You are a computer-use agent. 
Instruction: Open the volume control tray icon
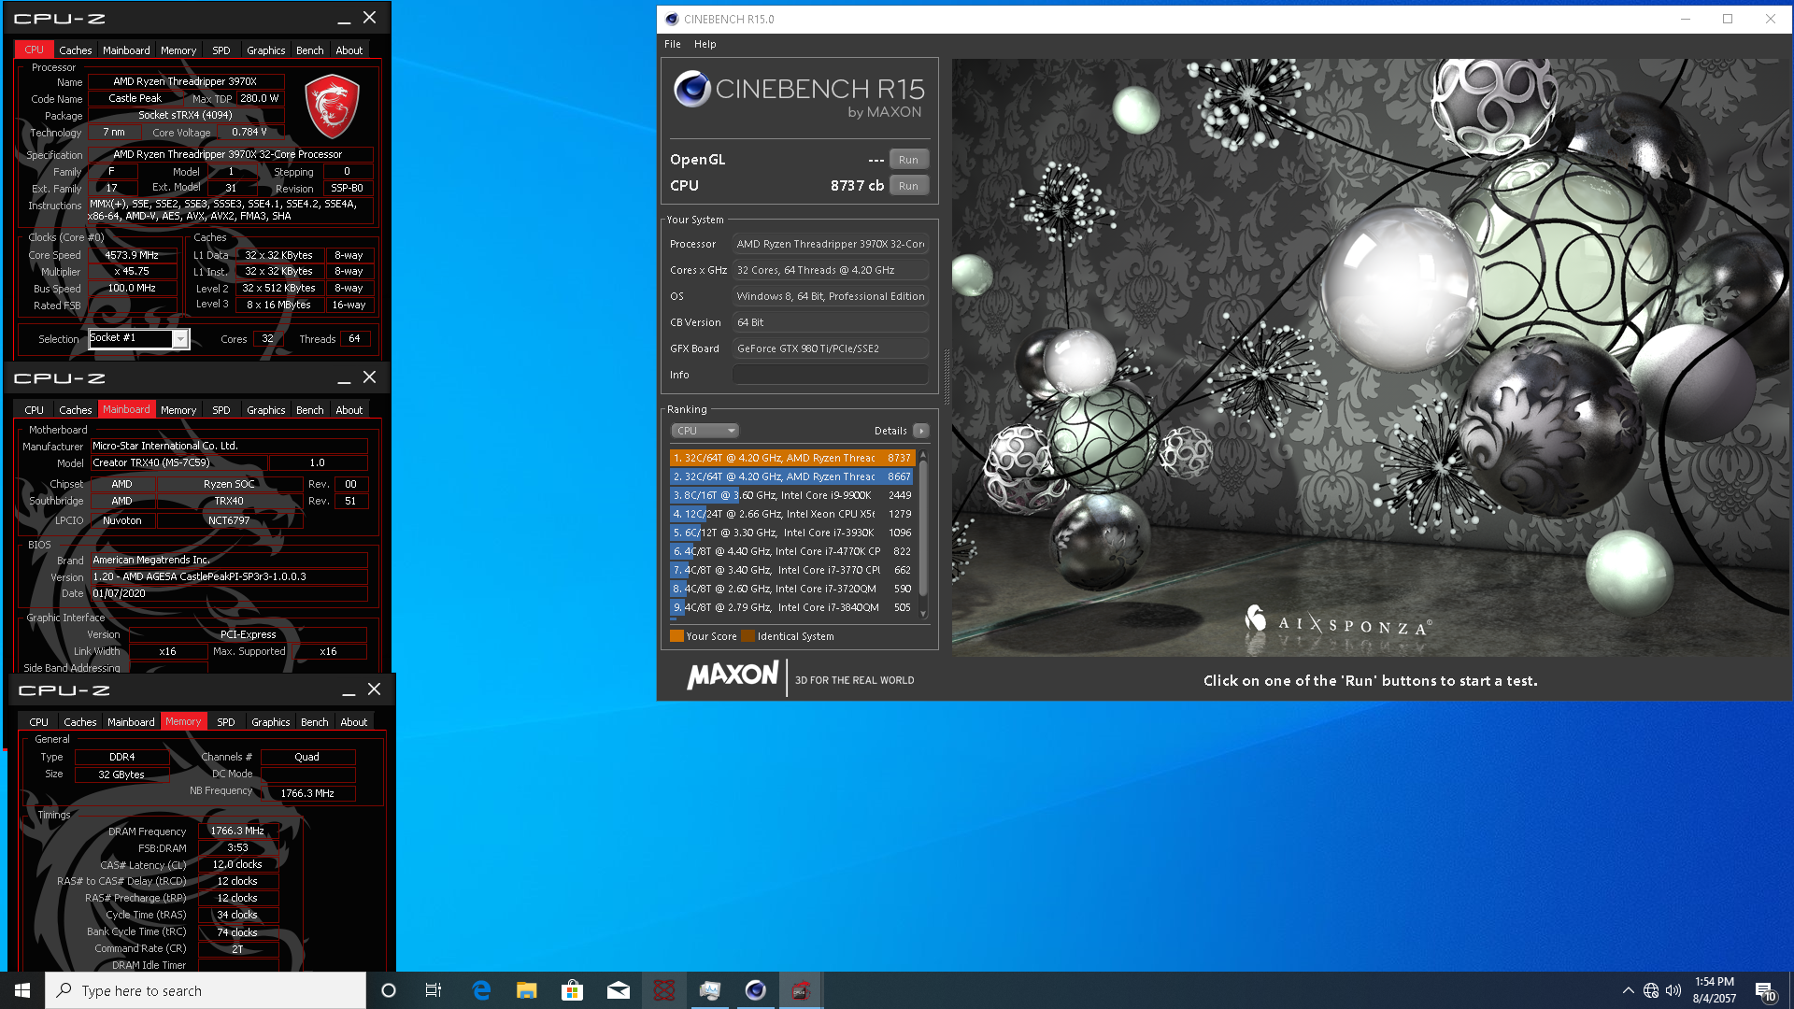coord(1673,990)
